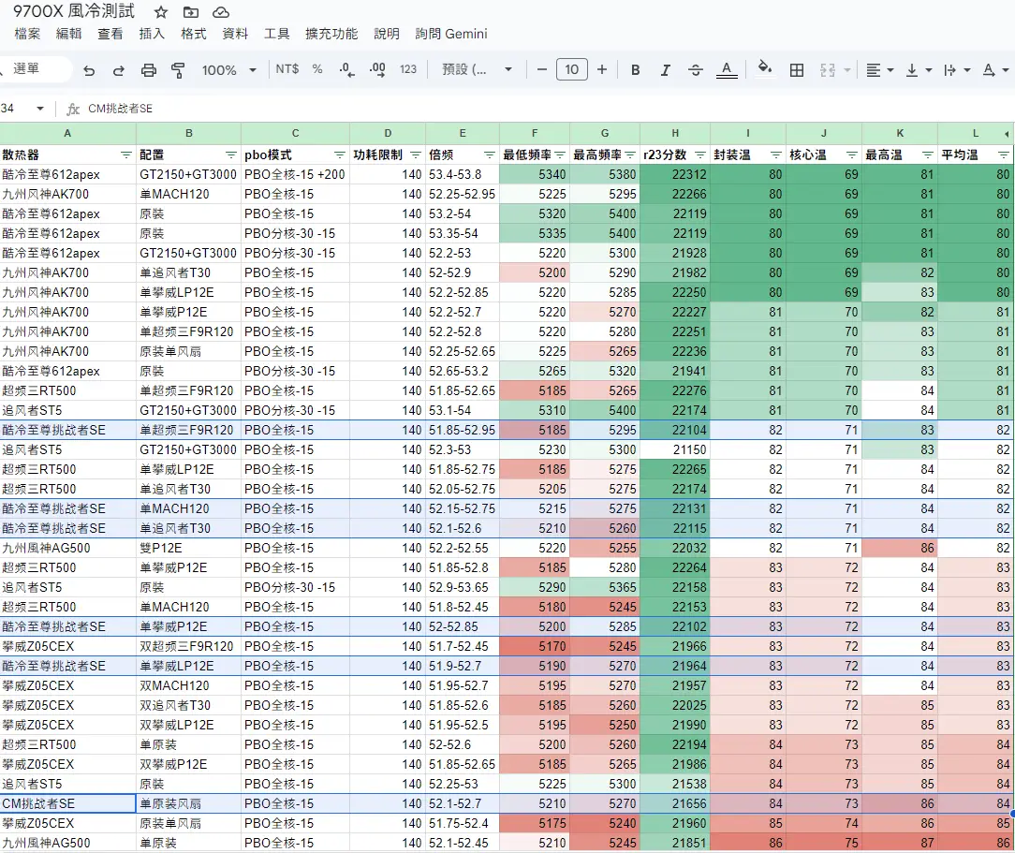Toggle strikethrough formatting
The image size is (1015, 853).
[x=696, y=70]
